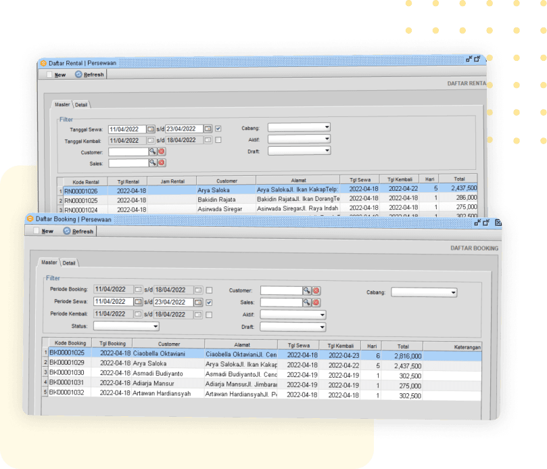The width and height of the screenshot is (547, 469).
Task: Open calendar for Periode Booking start date
Action: pos(138,290)
